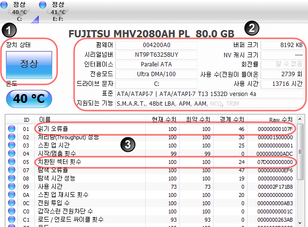
Task: Click raw value 000002F171B8
Action: [x=275, y=187]
